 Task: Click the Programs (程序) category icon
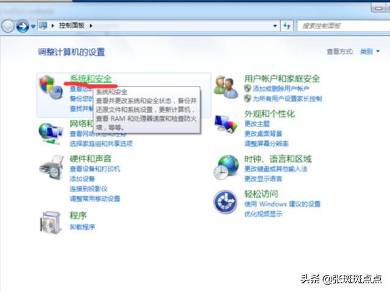tap(50, 221)
